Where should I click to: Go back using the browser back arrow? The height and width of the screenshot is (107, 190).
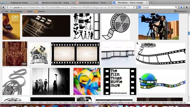(3, 7)
